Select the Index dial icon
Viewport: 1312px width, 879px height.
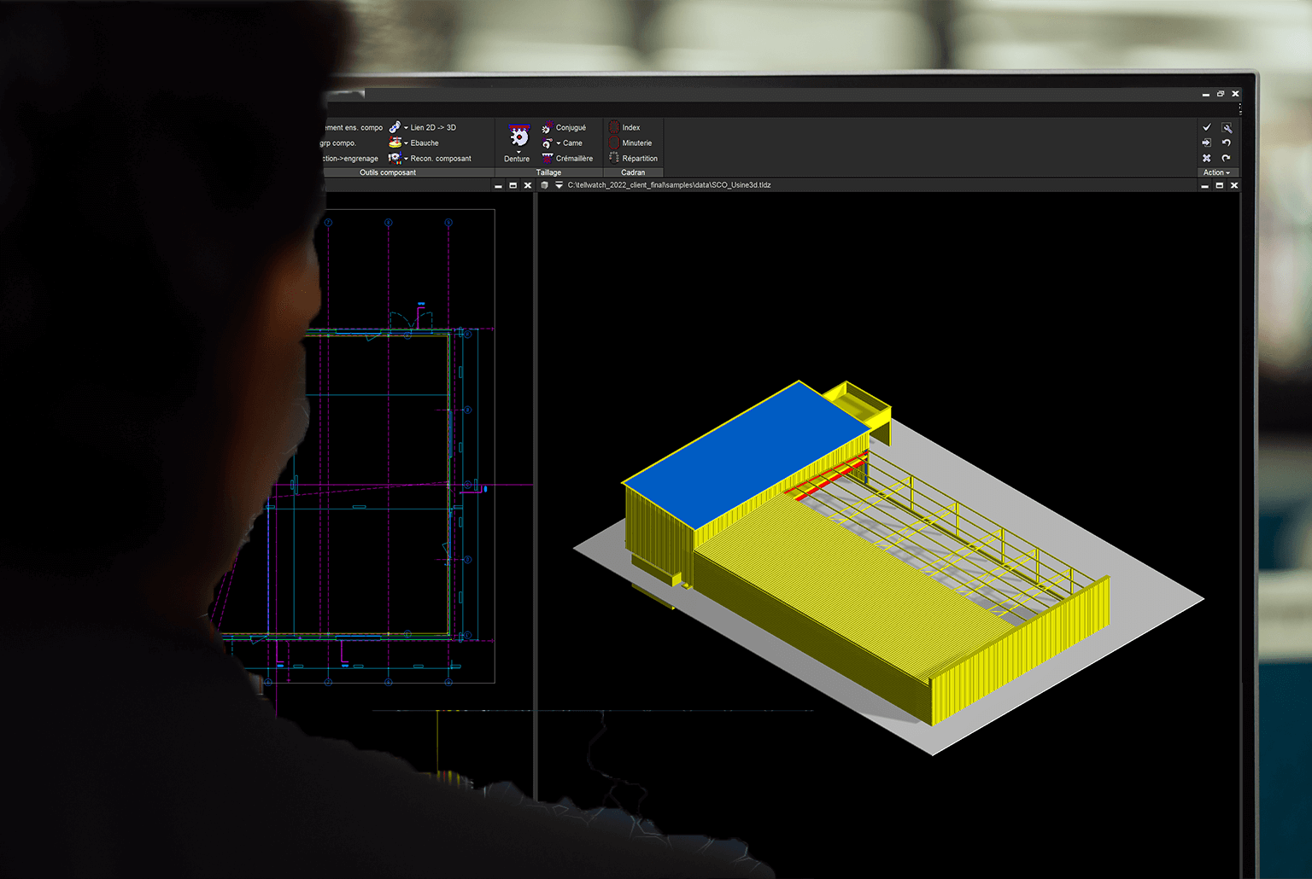coord(614,127)
